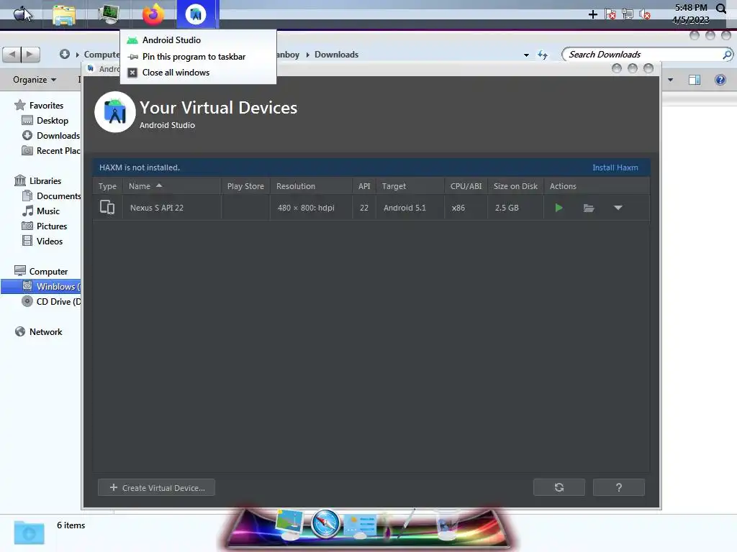
Task: Sort by CPU/ABI column header
Action: pos(466,186)
